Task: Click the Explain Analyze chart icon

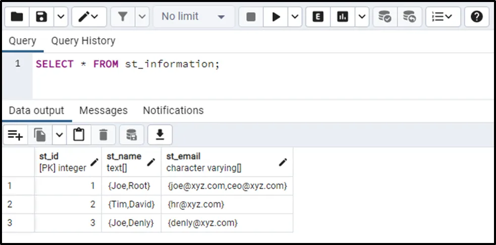Action: pyautogui.click(x=343, y=17)
